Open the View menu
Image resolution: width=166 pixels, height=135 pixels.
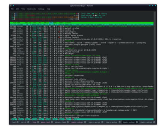23,9
